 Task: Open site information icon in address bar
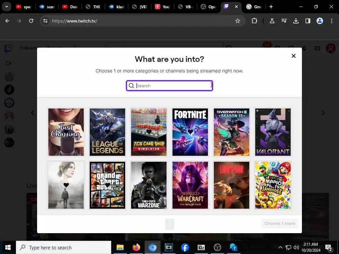(x=45, y=21)
